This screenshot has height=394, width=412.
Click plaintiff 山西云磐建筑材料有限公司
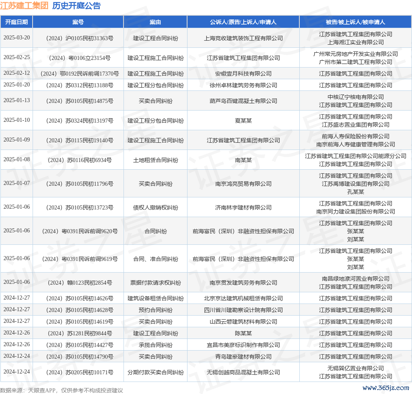[x=243, y=322]
